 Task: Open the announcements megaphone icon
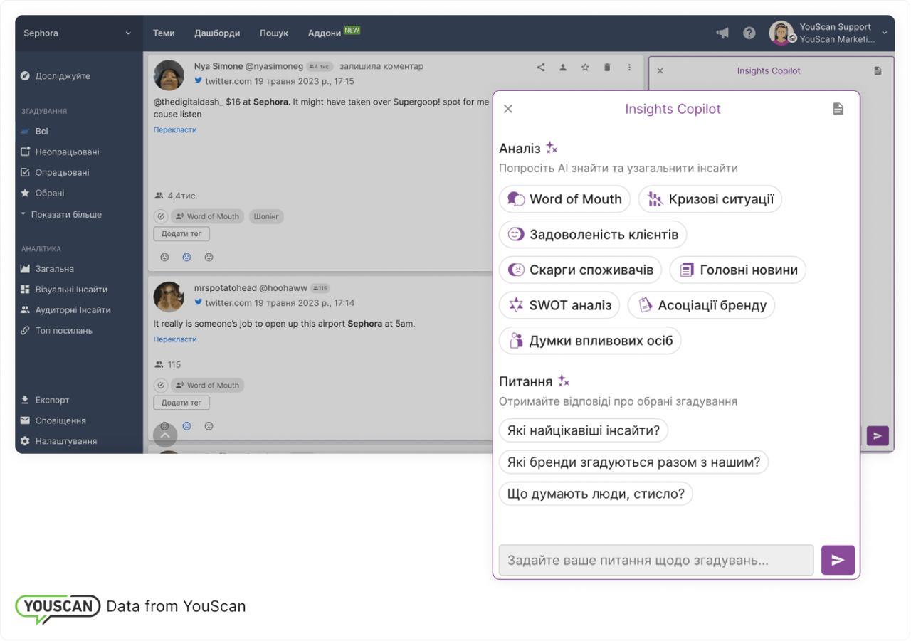722,33
